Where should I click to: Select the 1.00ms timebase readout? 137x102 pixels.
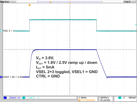(x=83, y=98)
